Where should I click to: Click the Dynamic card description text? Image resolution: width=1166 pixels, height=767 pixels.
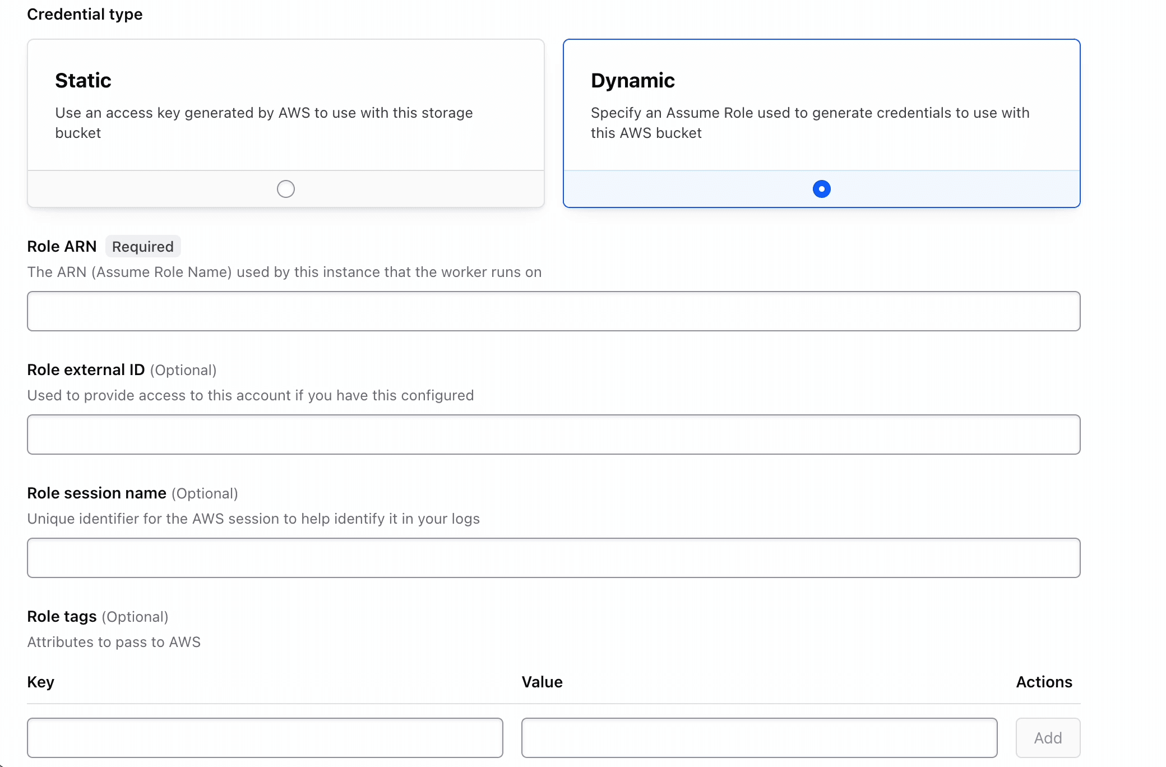pyautogui.click(x=809, y=123)
